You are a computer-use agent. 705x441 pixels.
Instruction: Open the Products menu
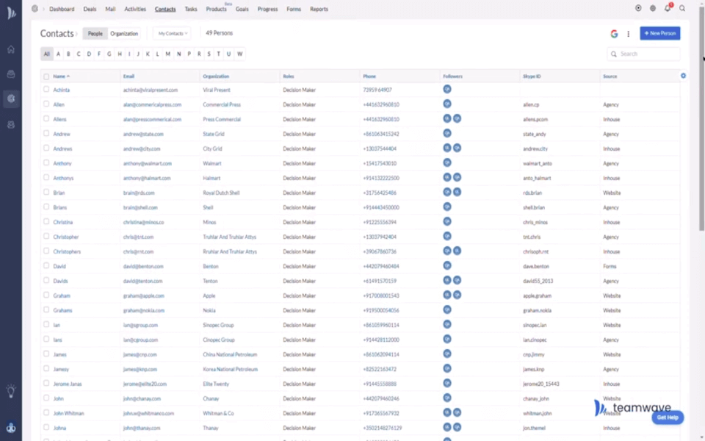tap(216, 9)
